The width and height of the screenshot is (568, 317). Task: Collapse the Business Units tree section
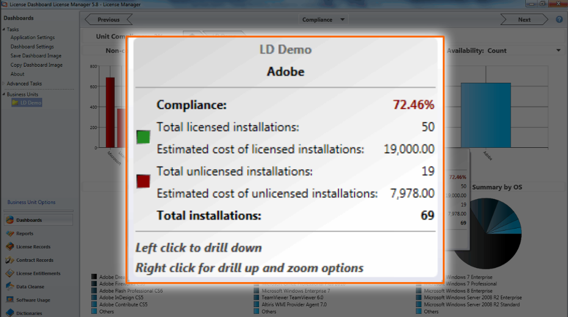(x=4, y=95)
